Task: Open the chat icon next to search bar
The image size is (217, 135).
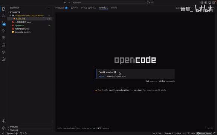Action: [x=148, y=3]
